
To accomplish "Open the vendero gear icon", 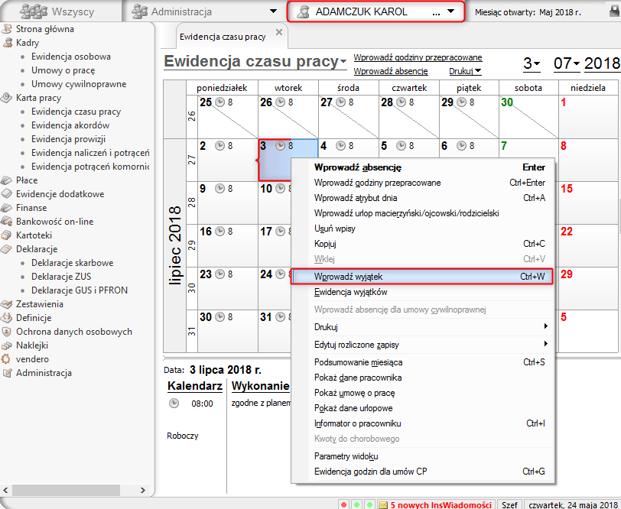I will point(5,359).
